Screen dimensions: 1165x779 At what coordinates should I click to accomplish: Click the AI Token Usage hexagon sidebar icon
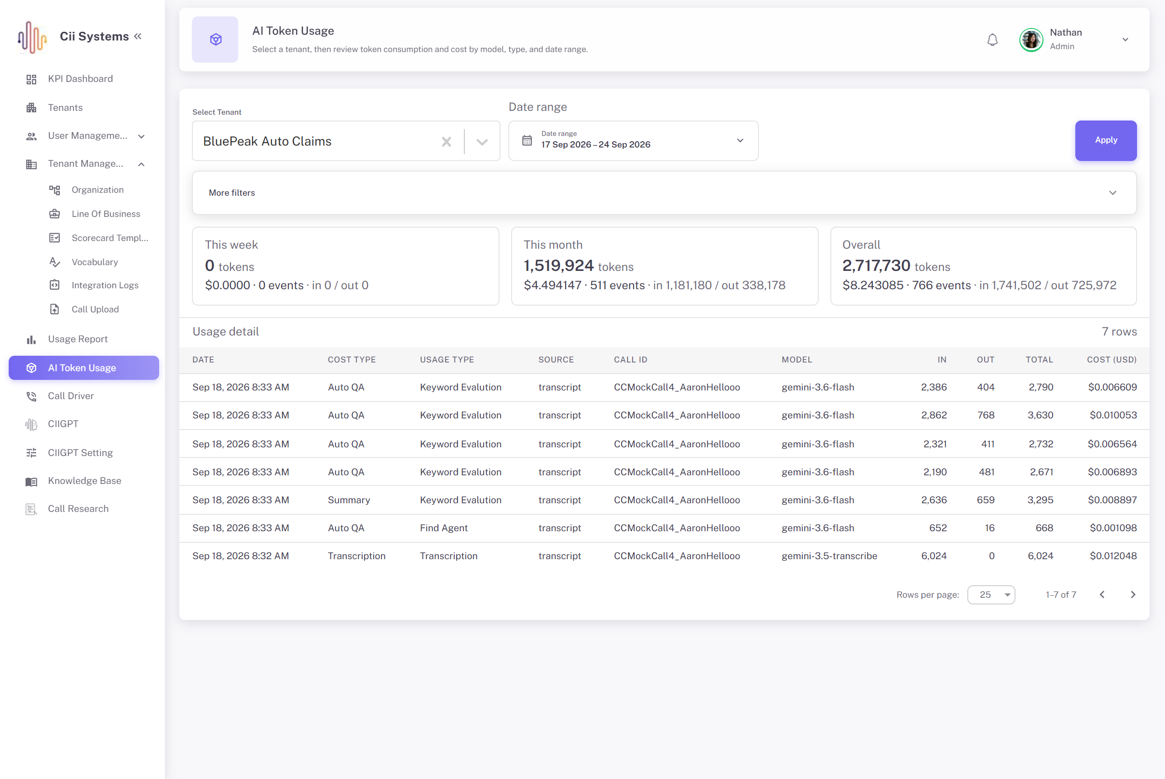coord(31,368)
